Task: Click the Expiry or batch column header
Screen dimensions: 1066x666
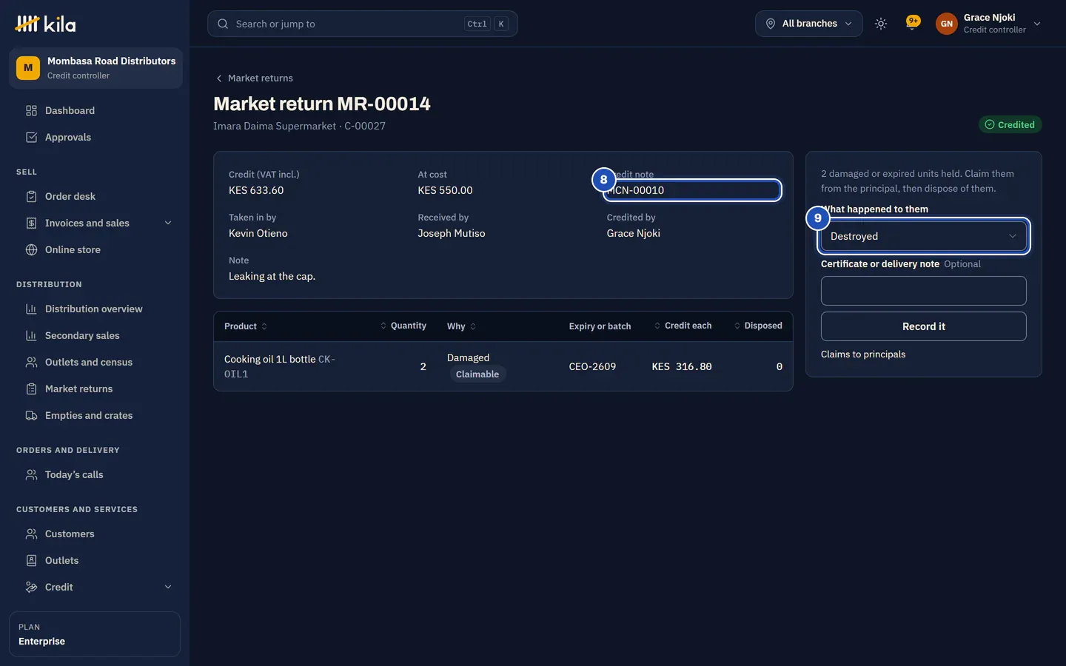Action: pos(600,326)
